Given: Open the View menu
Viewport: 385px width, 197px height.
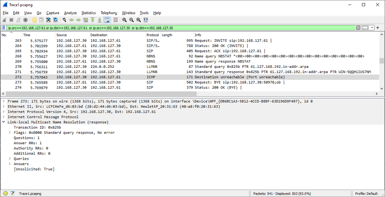Looking at the screenshot, I should [28, 13].
